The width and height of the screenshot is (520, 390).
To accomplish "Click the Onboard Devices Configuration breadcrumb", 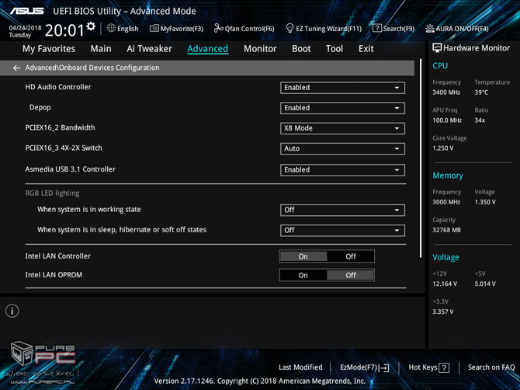I will point(92,68).
